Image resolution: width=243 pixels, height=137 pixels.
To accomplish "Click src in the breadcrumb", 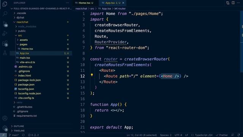I will pos(92,8).
